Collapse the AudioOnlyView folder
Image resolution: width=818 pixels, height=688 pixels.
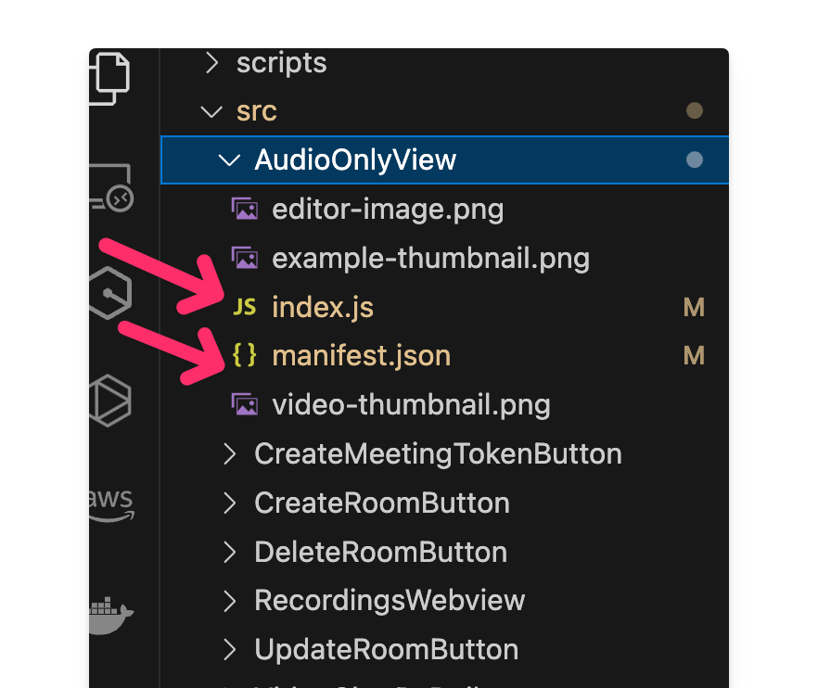pyautogui.click(x=229, y=159)
